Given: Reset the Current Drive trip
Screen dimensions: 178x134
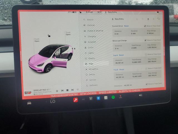Looking at the screenshot, I should coord(126,26).
